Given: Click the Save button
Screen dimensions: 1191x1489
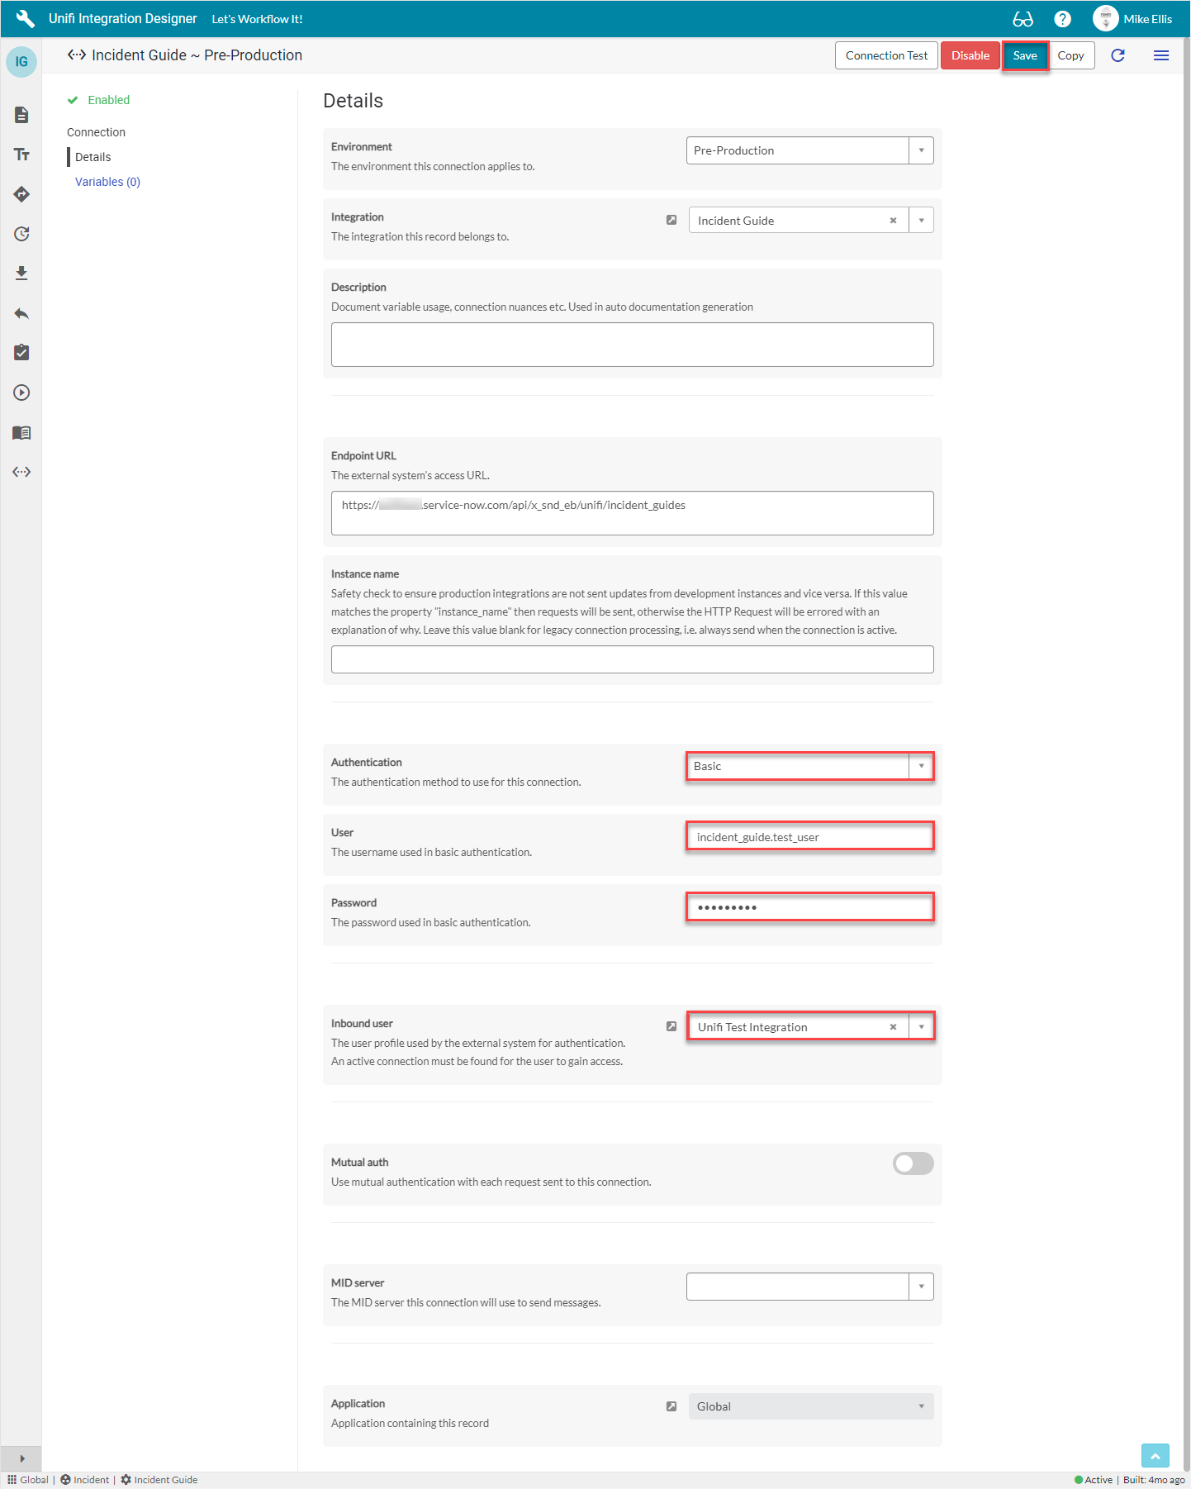Looking at the screenshot, I should coord(1024,55).
